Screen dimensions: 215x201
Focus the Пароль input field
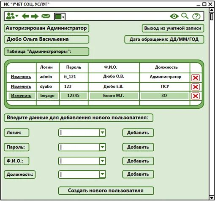point(79,147)
